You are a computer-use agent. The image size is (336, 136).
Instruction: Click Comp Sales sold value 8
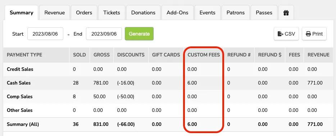(x=74, y=96)
